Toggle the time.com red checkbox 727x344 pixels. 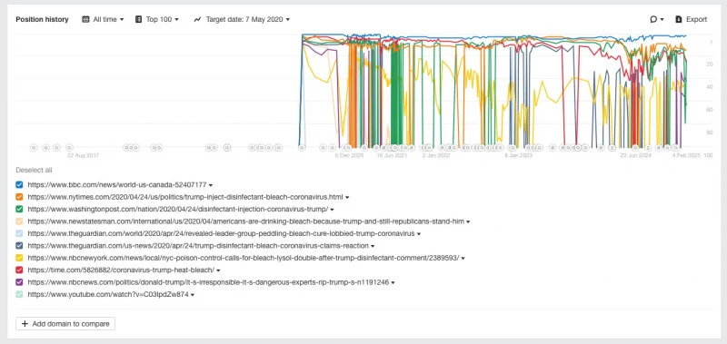pyautogui.click(x=19, y=270)
